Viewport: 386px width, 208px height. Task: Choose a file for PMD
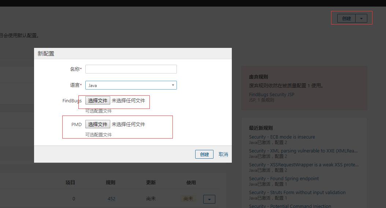pos(98,124)
